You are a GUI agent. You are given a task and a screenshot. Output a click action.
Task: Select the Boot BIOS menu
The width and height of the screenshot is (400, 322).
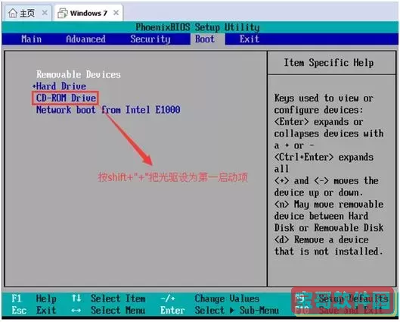point(205,39)
